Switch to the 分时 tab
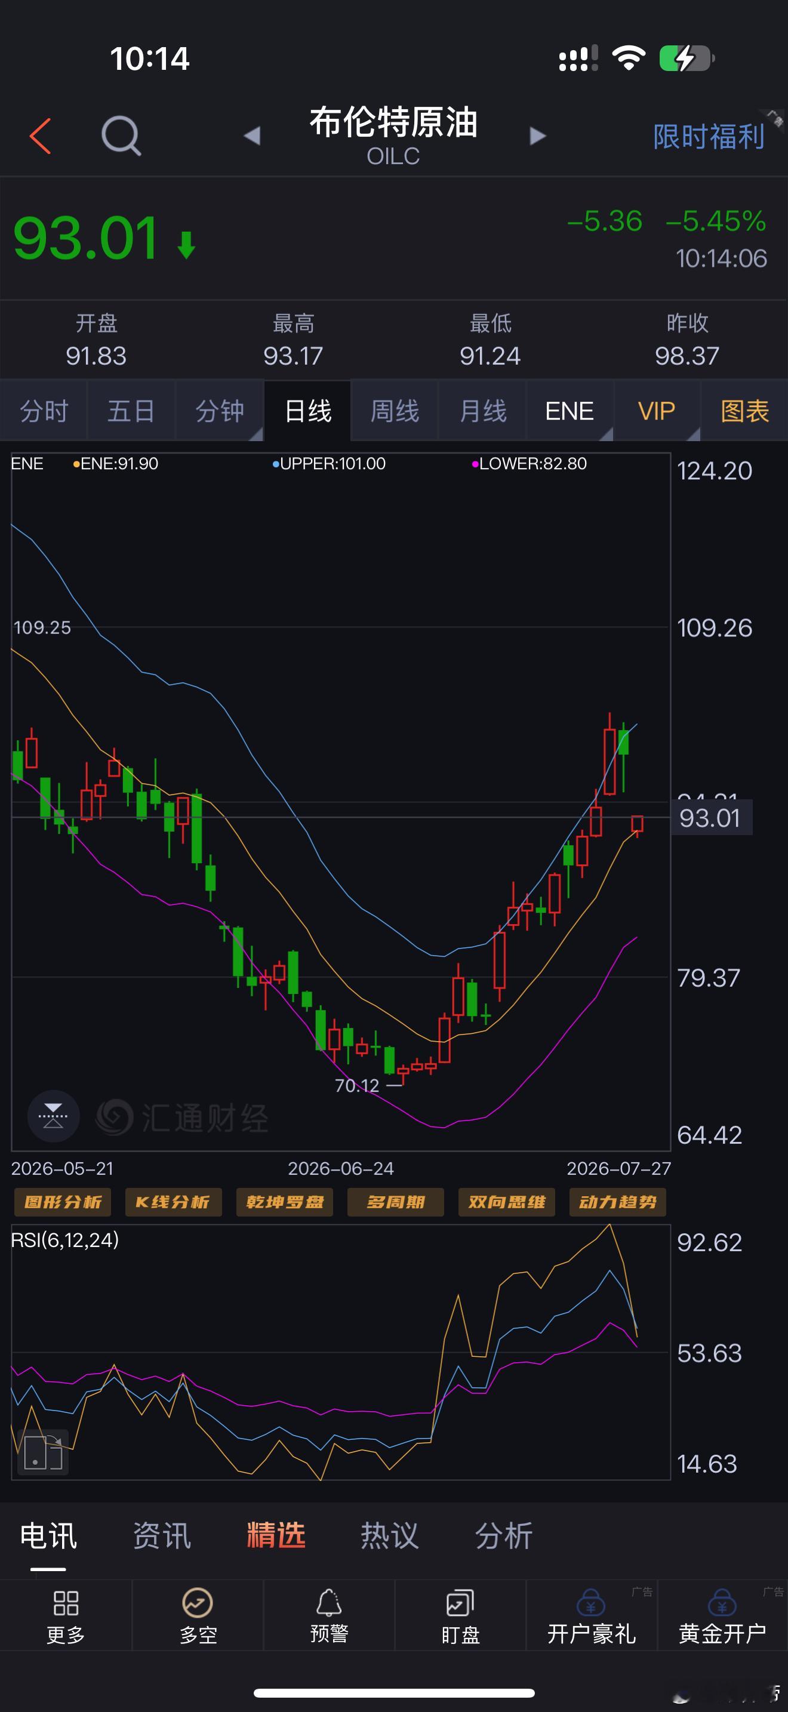The image size is (788, 1712). (x=44, y=411)
